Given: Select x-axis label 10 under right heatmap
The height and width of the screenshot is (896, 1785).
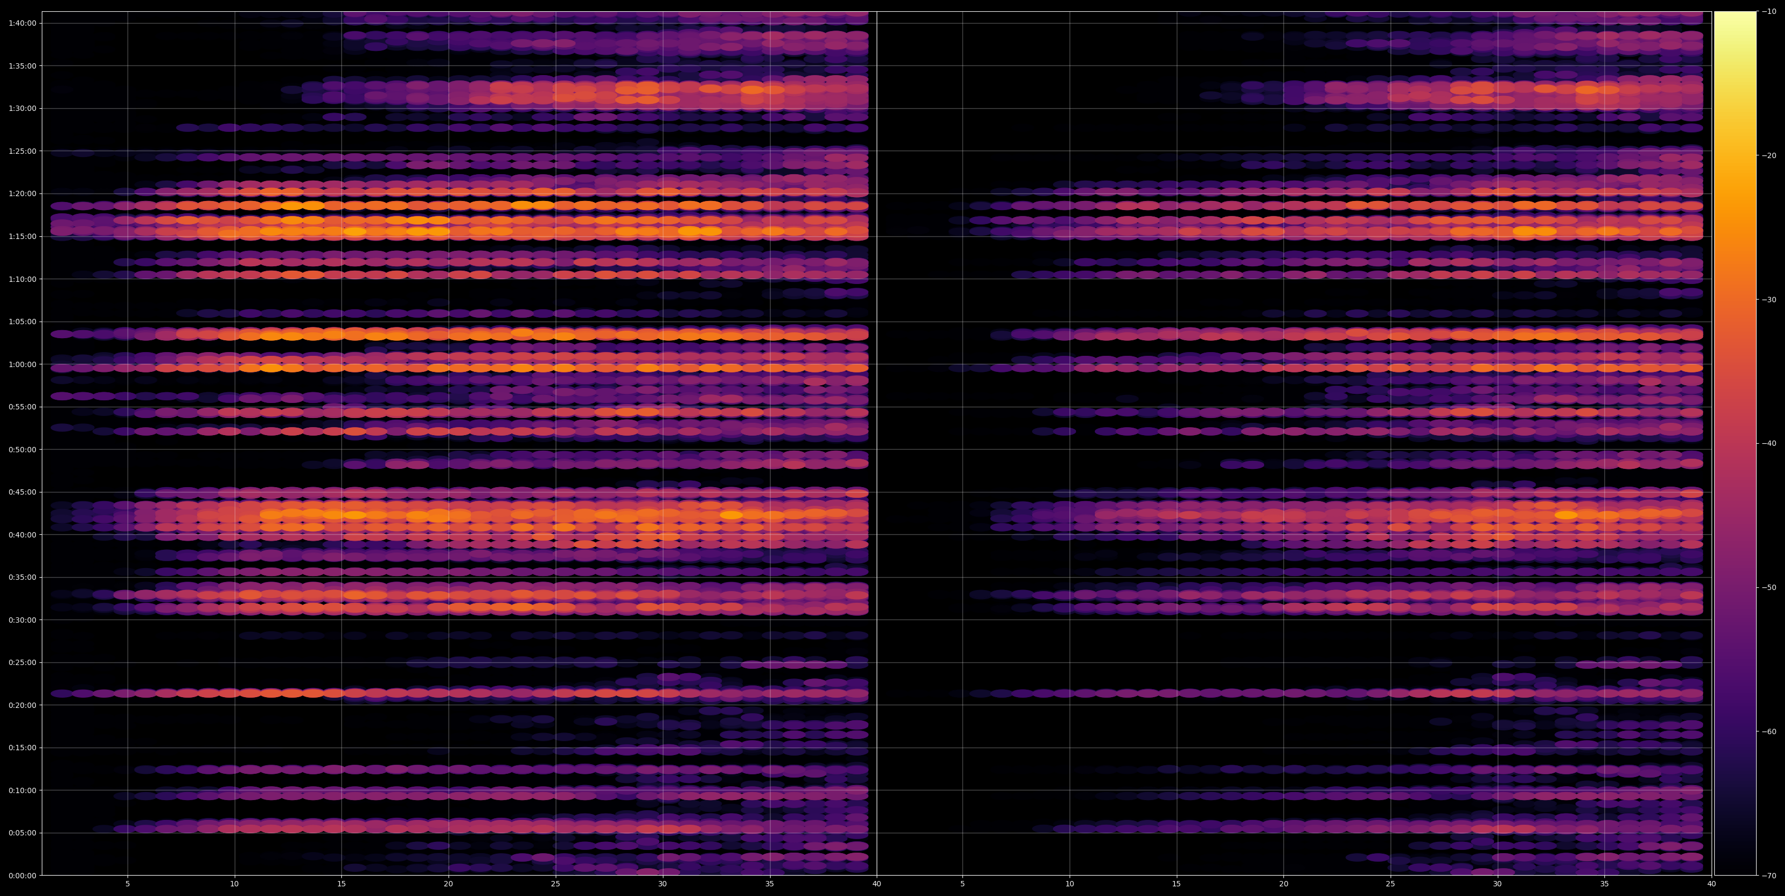Looking at the screenshot, I should click(x=1070, y=884).
